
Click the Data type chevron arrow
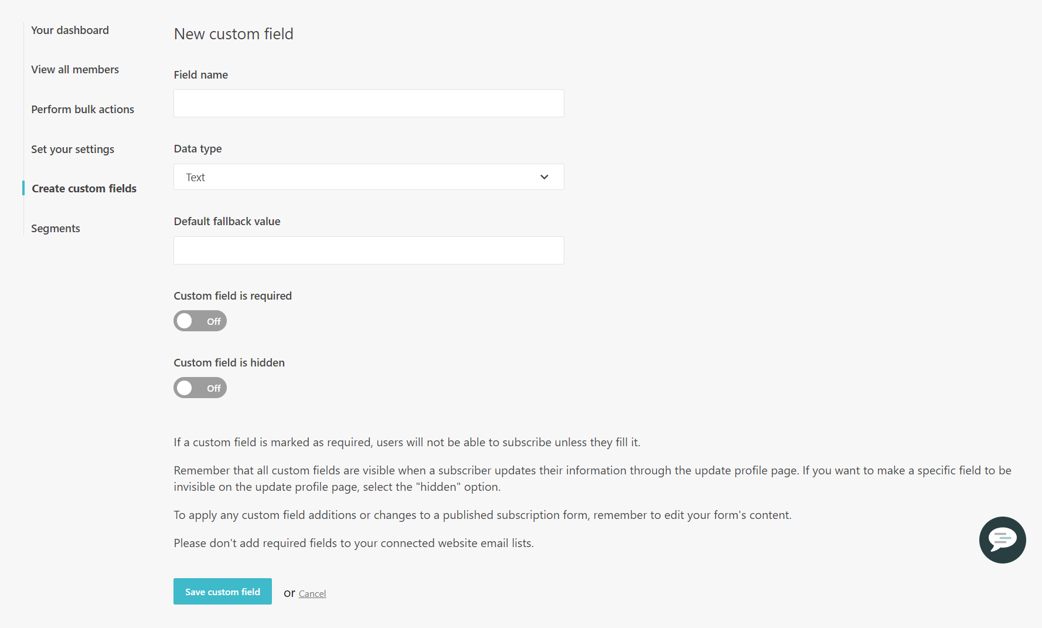[544, 176]
